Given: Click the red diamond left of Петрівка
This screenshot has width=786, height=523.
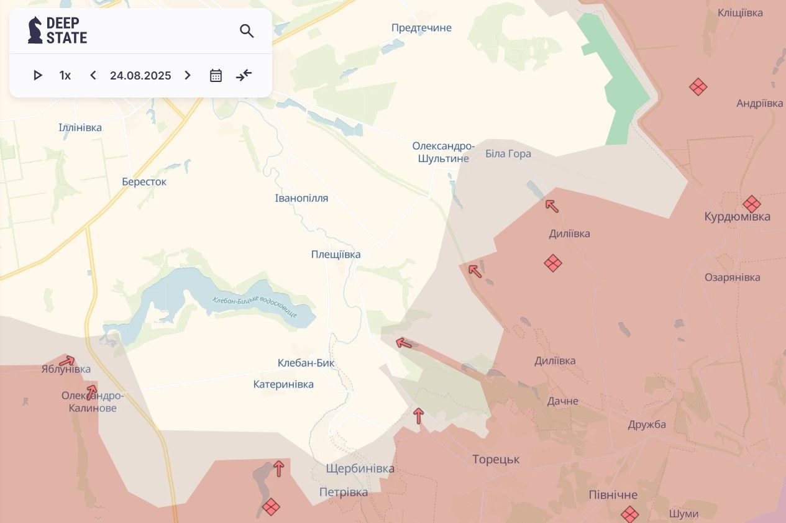Looking at the screenshot, I should click(271, 507).
